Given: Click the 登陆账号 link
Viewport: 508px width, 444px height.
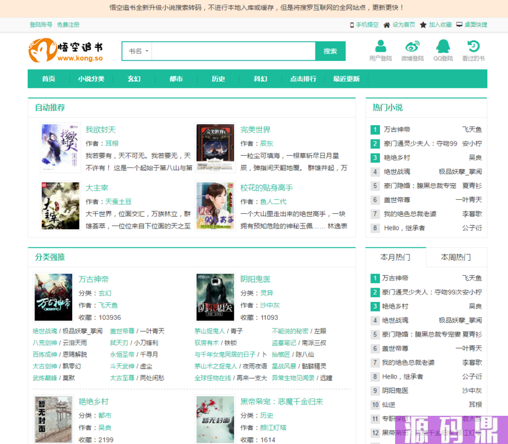Looking at the screenshot, I should point(41,25).
